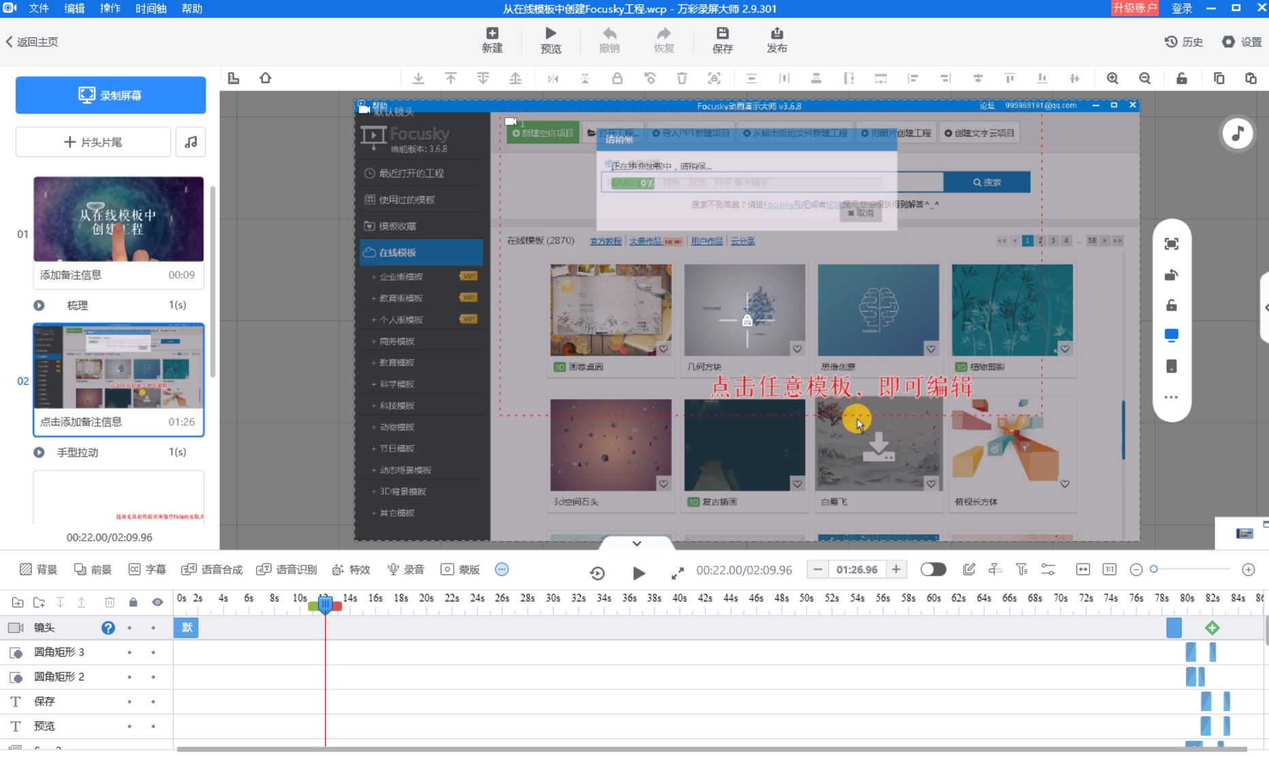This screenshot has height=758, width=1269.
Task: Undo with the 撤销 icon
Action: pyautogui.click(x=609, y=40)
